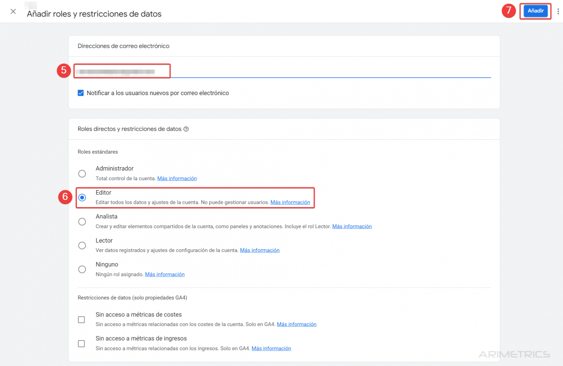The image size is (563, 366).
Task: Select Ninguno role radio button
Action: click(x=82, y=269)
